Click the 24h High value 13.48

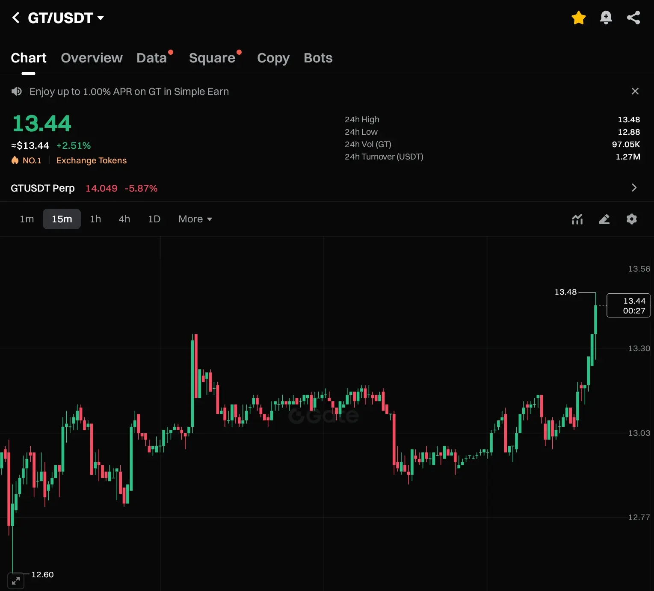point(629,120)
